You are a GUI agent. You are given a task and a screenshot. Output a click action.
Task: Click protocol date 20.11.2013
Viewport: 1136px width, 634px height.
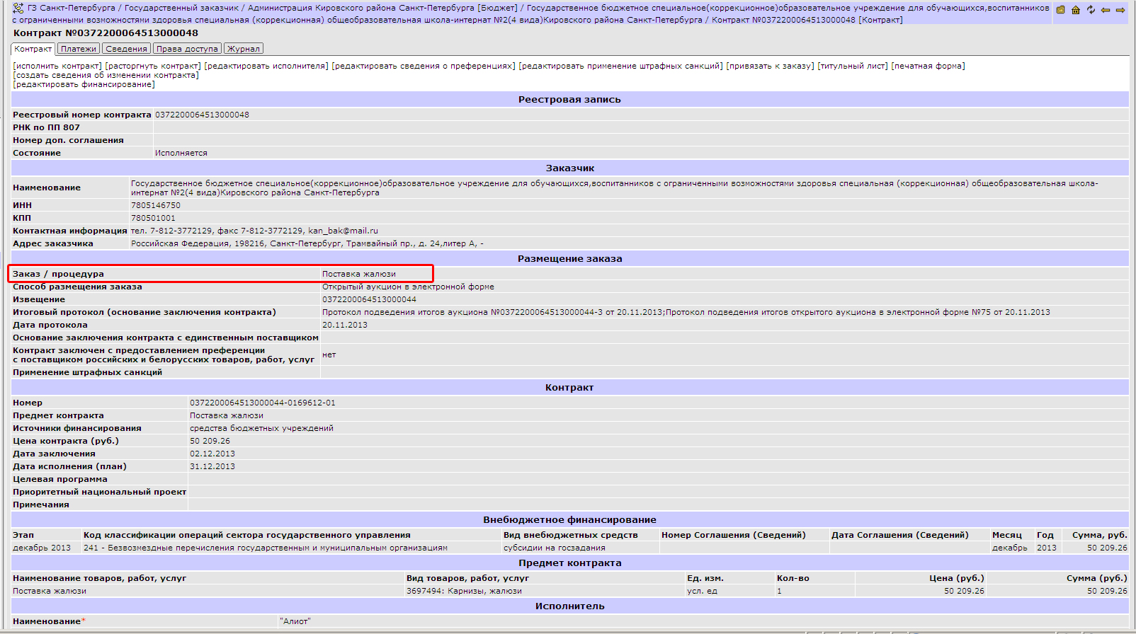(345, 325)
